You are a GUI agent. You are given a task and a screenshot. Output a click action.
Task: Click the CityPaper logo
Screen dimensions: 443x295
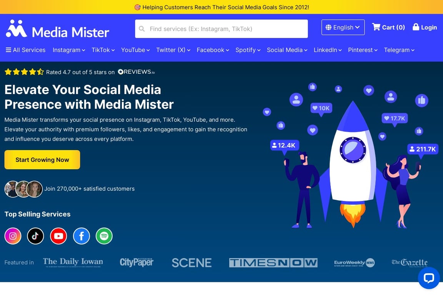(137, 262)
